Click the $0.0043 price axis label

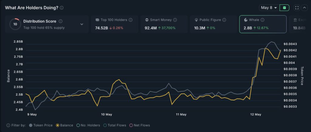click(290, 44)
